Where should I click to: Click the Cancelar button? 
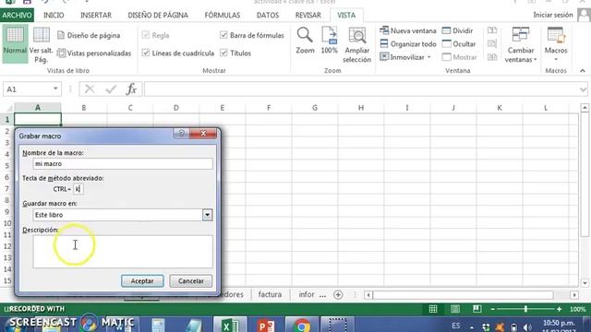pyautogui.click(x=191, y=280)
